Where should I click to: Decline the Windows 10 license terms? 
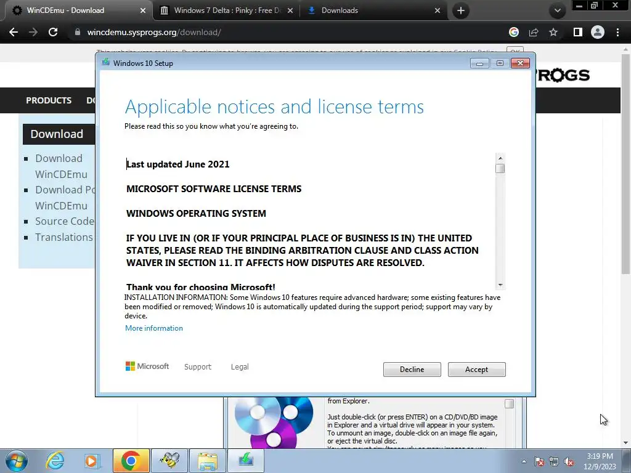tap(412, 370)
